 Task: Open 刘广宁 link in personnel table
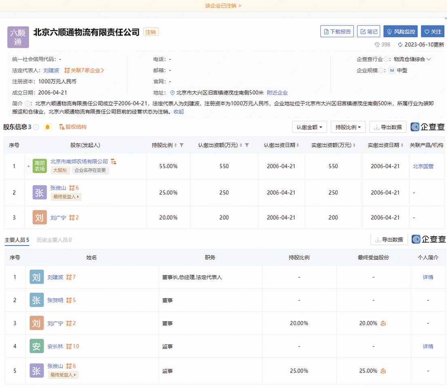pyautogui.click(x=55, y=324)
